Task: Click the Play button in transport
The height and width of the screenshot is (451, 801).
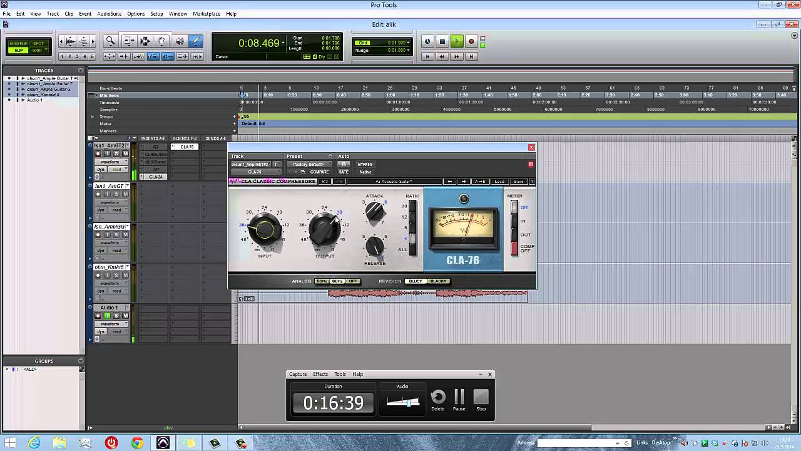Action: point(457,41)
